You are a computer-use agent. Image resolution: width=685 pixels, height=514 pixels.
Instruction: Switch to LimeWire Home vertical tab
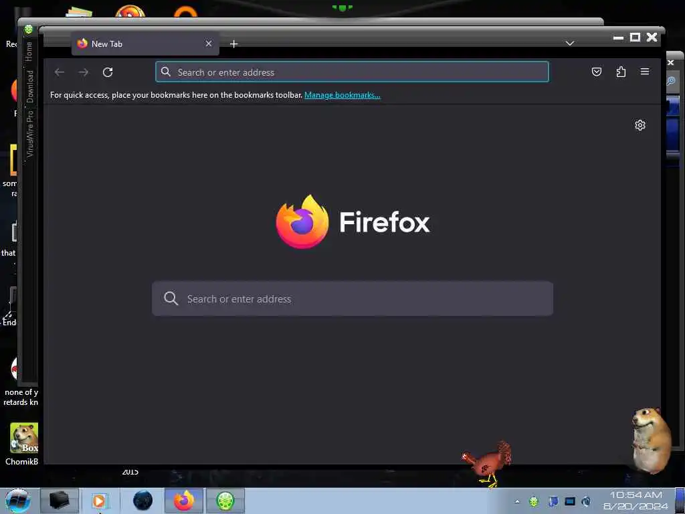[x=29, y=52]
